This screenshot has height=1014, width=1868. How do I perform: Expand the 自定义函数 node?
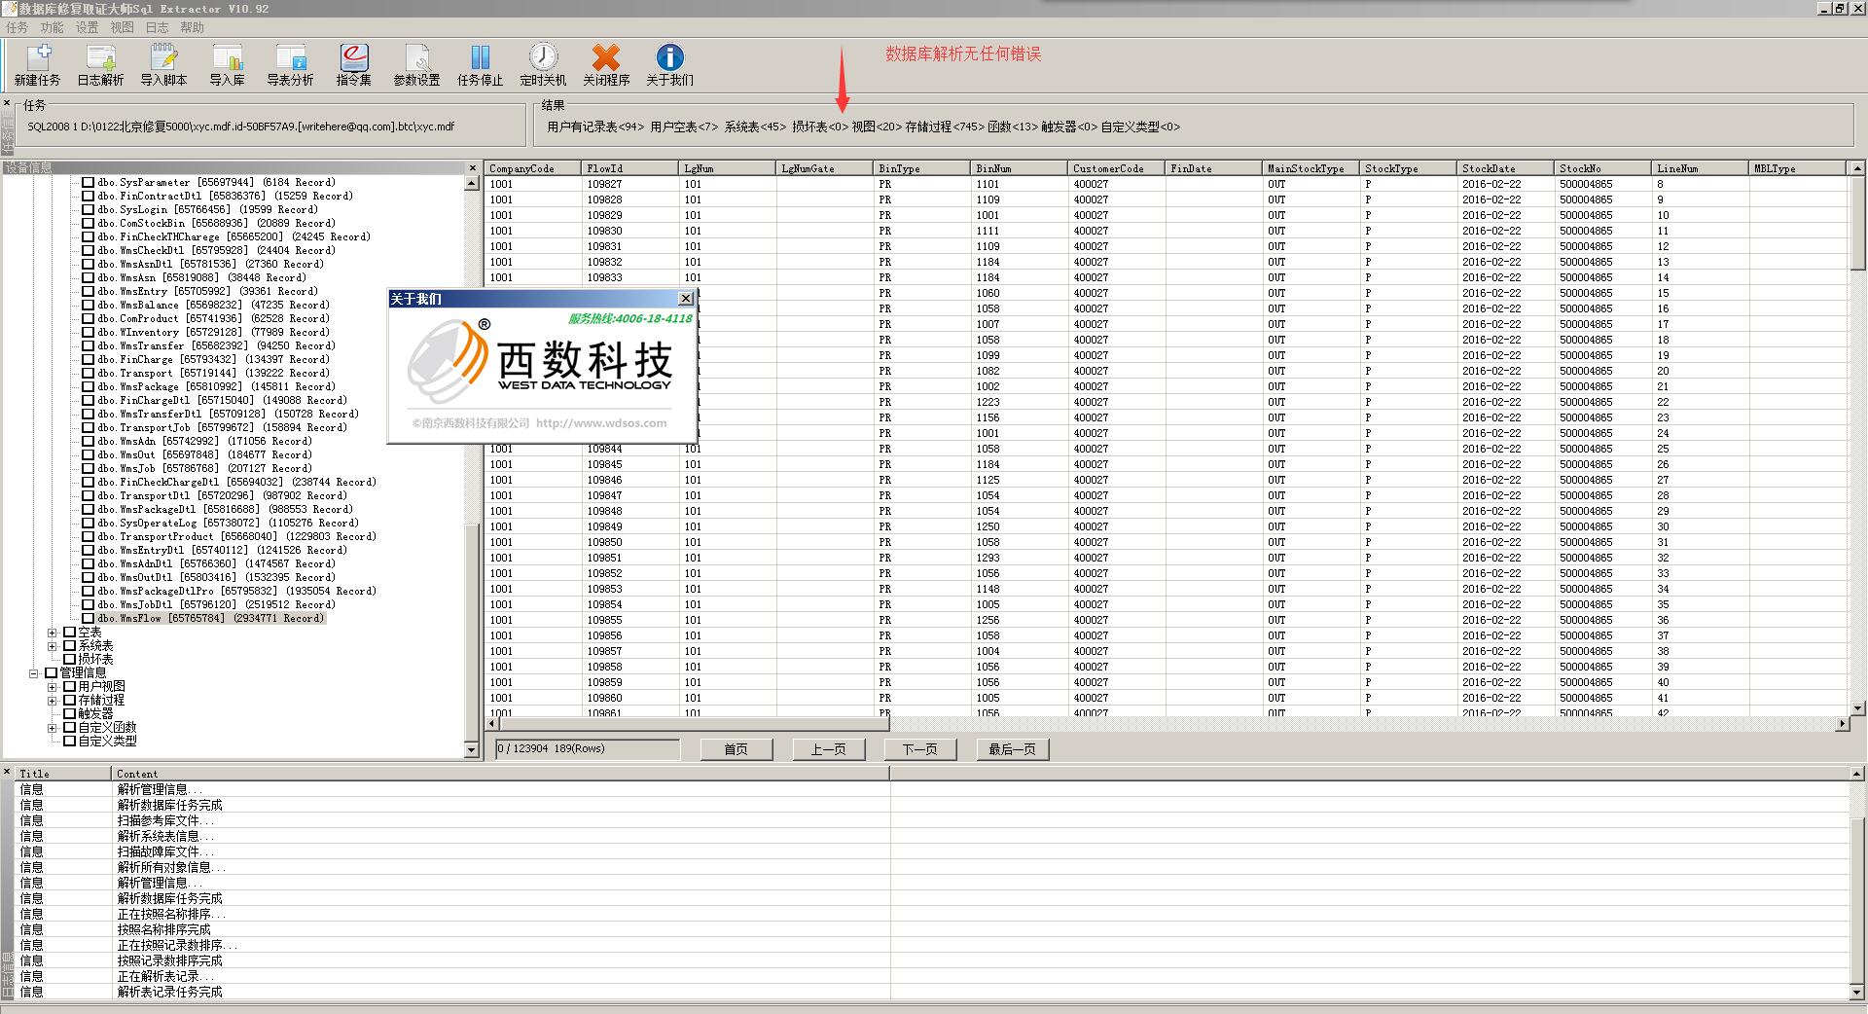[x=53, y=728]
